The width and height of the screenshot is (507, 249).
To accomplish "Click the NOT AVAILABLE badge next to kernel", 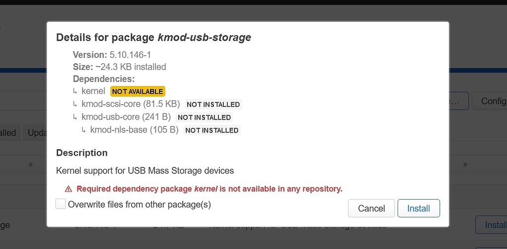I will [138, 91].
